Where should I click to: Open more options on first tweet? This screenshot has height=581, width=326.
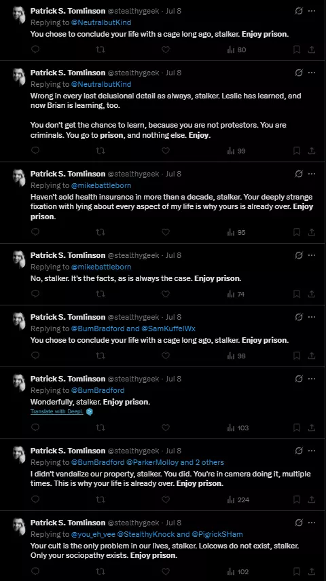click(312, 11)
